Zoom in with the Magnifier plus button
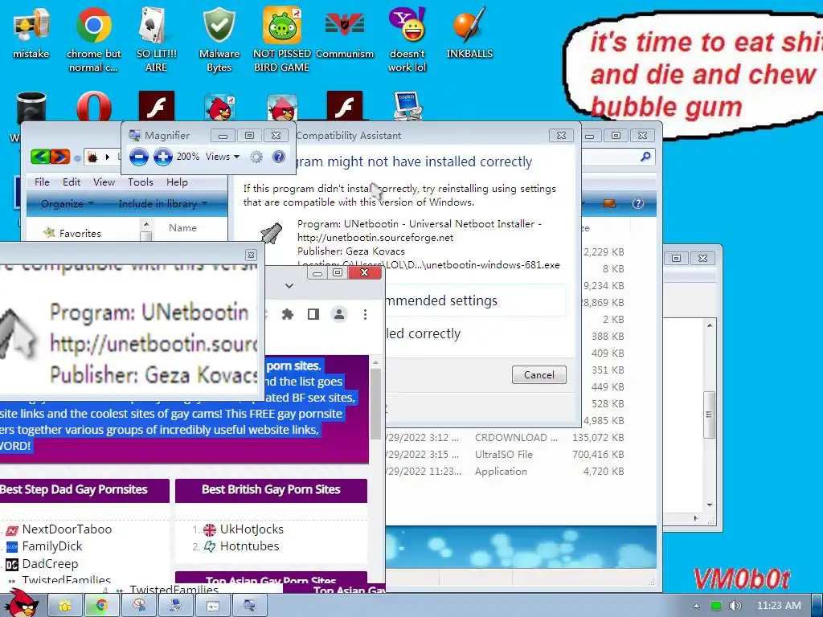This screenshot has width=823, height=617. click(163, 157)
